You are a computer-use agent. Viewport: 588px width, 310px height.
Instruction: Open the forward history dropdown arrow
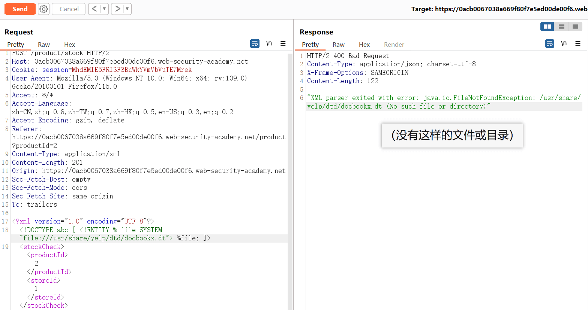pyautogui.click(x=127, y=9)
